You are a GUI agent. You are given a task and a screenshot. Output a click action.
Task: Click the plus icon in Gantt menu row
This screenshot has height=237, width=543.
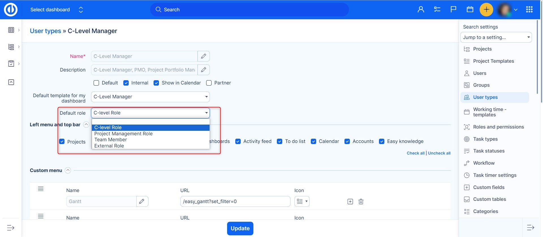pyautogui.click(x=350, y=201)
